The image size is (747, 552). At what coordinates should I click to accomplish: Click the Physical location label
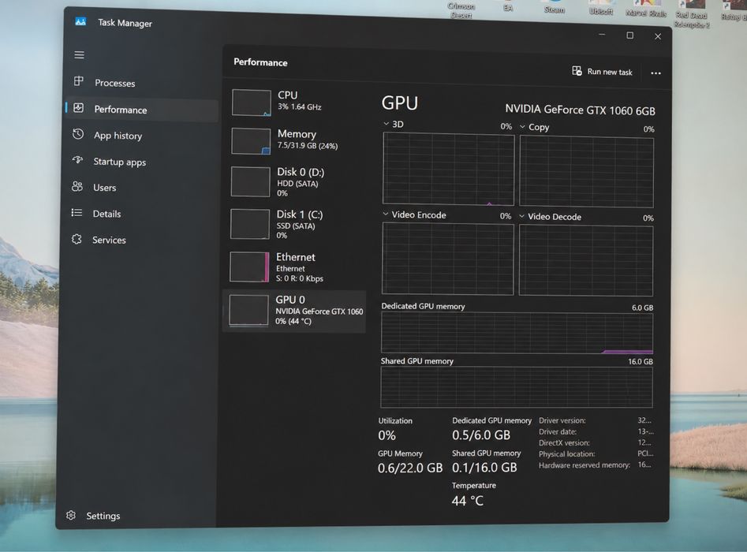pos(566,454)
